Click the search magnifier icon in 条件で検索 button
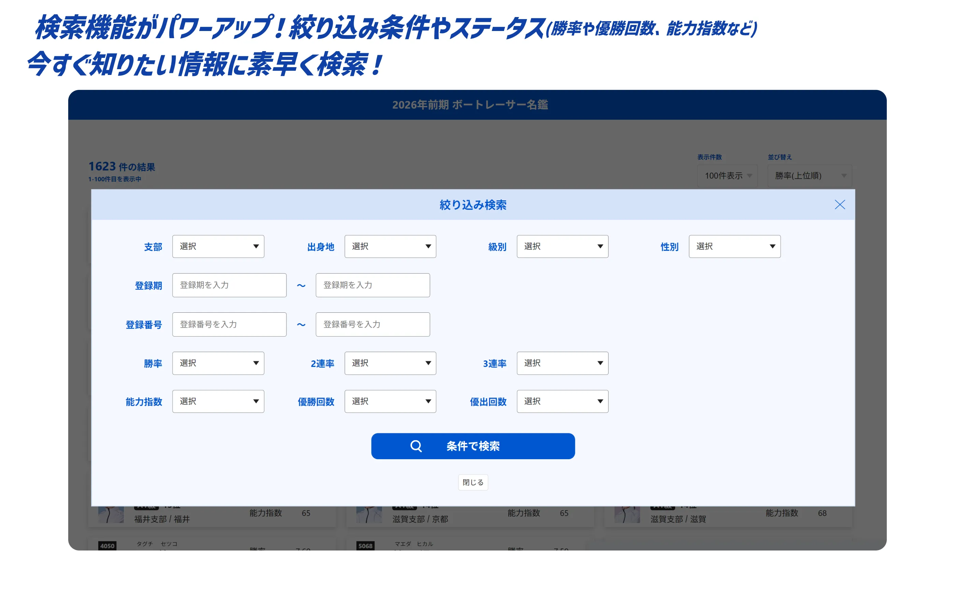 click(x=416, y=446)
